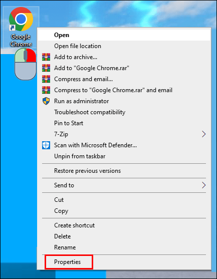Select Open file location
This screenshot has width=217, height=279.
coord(124,46)
